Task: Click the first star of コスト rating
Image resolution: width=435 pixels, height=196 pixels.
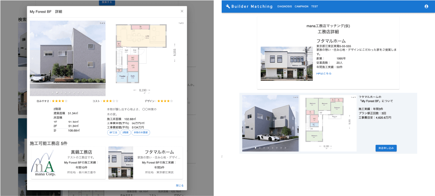Action: click(x=104, y=101)
